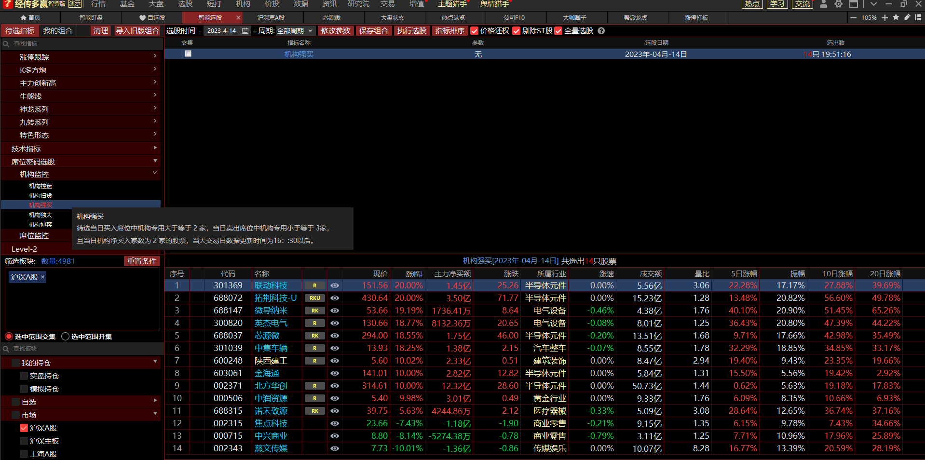Open the 行情 menu

point(98,4)
